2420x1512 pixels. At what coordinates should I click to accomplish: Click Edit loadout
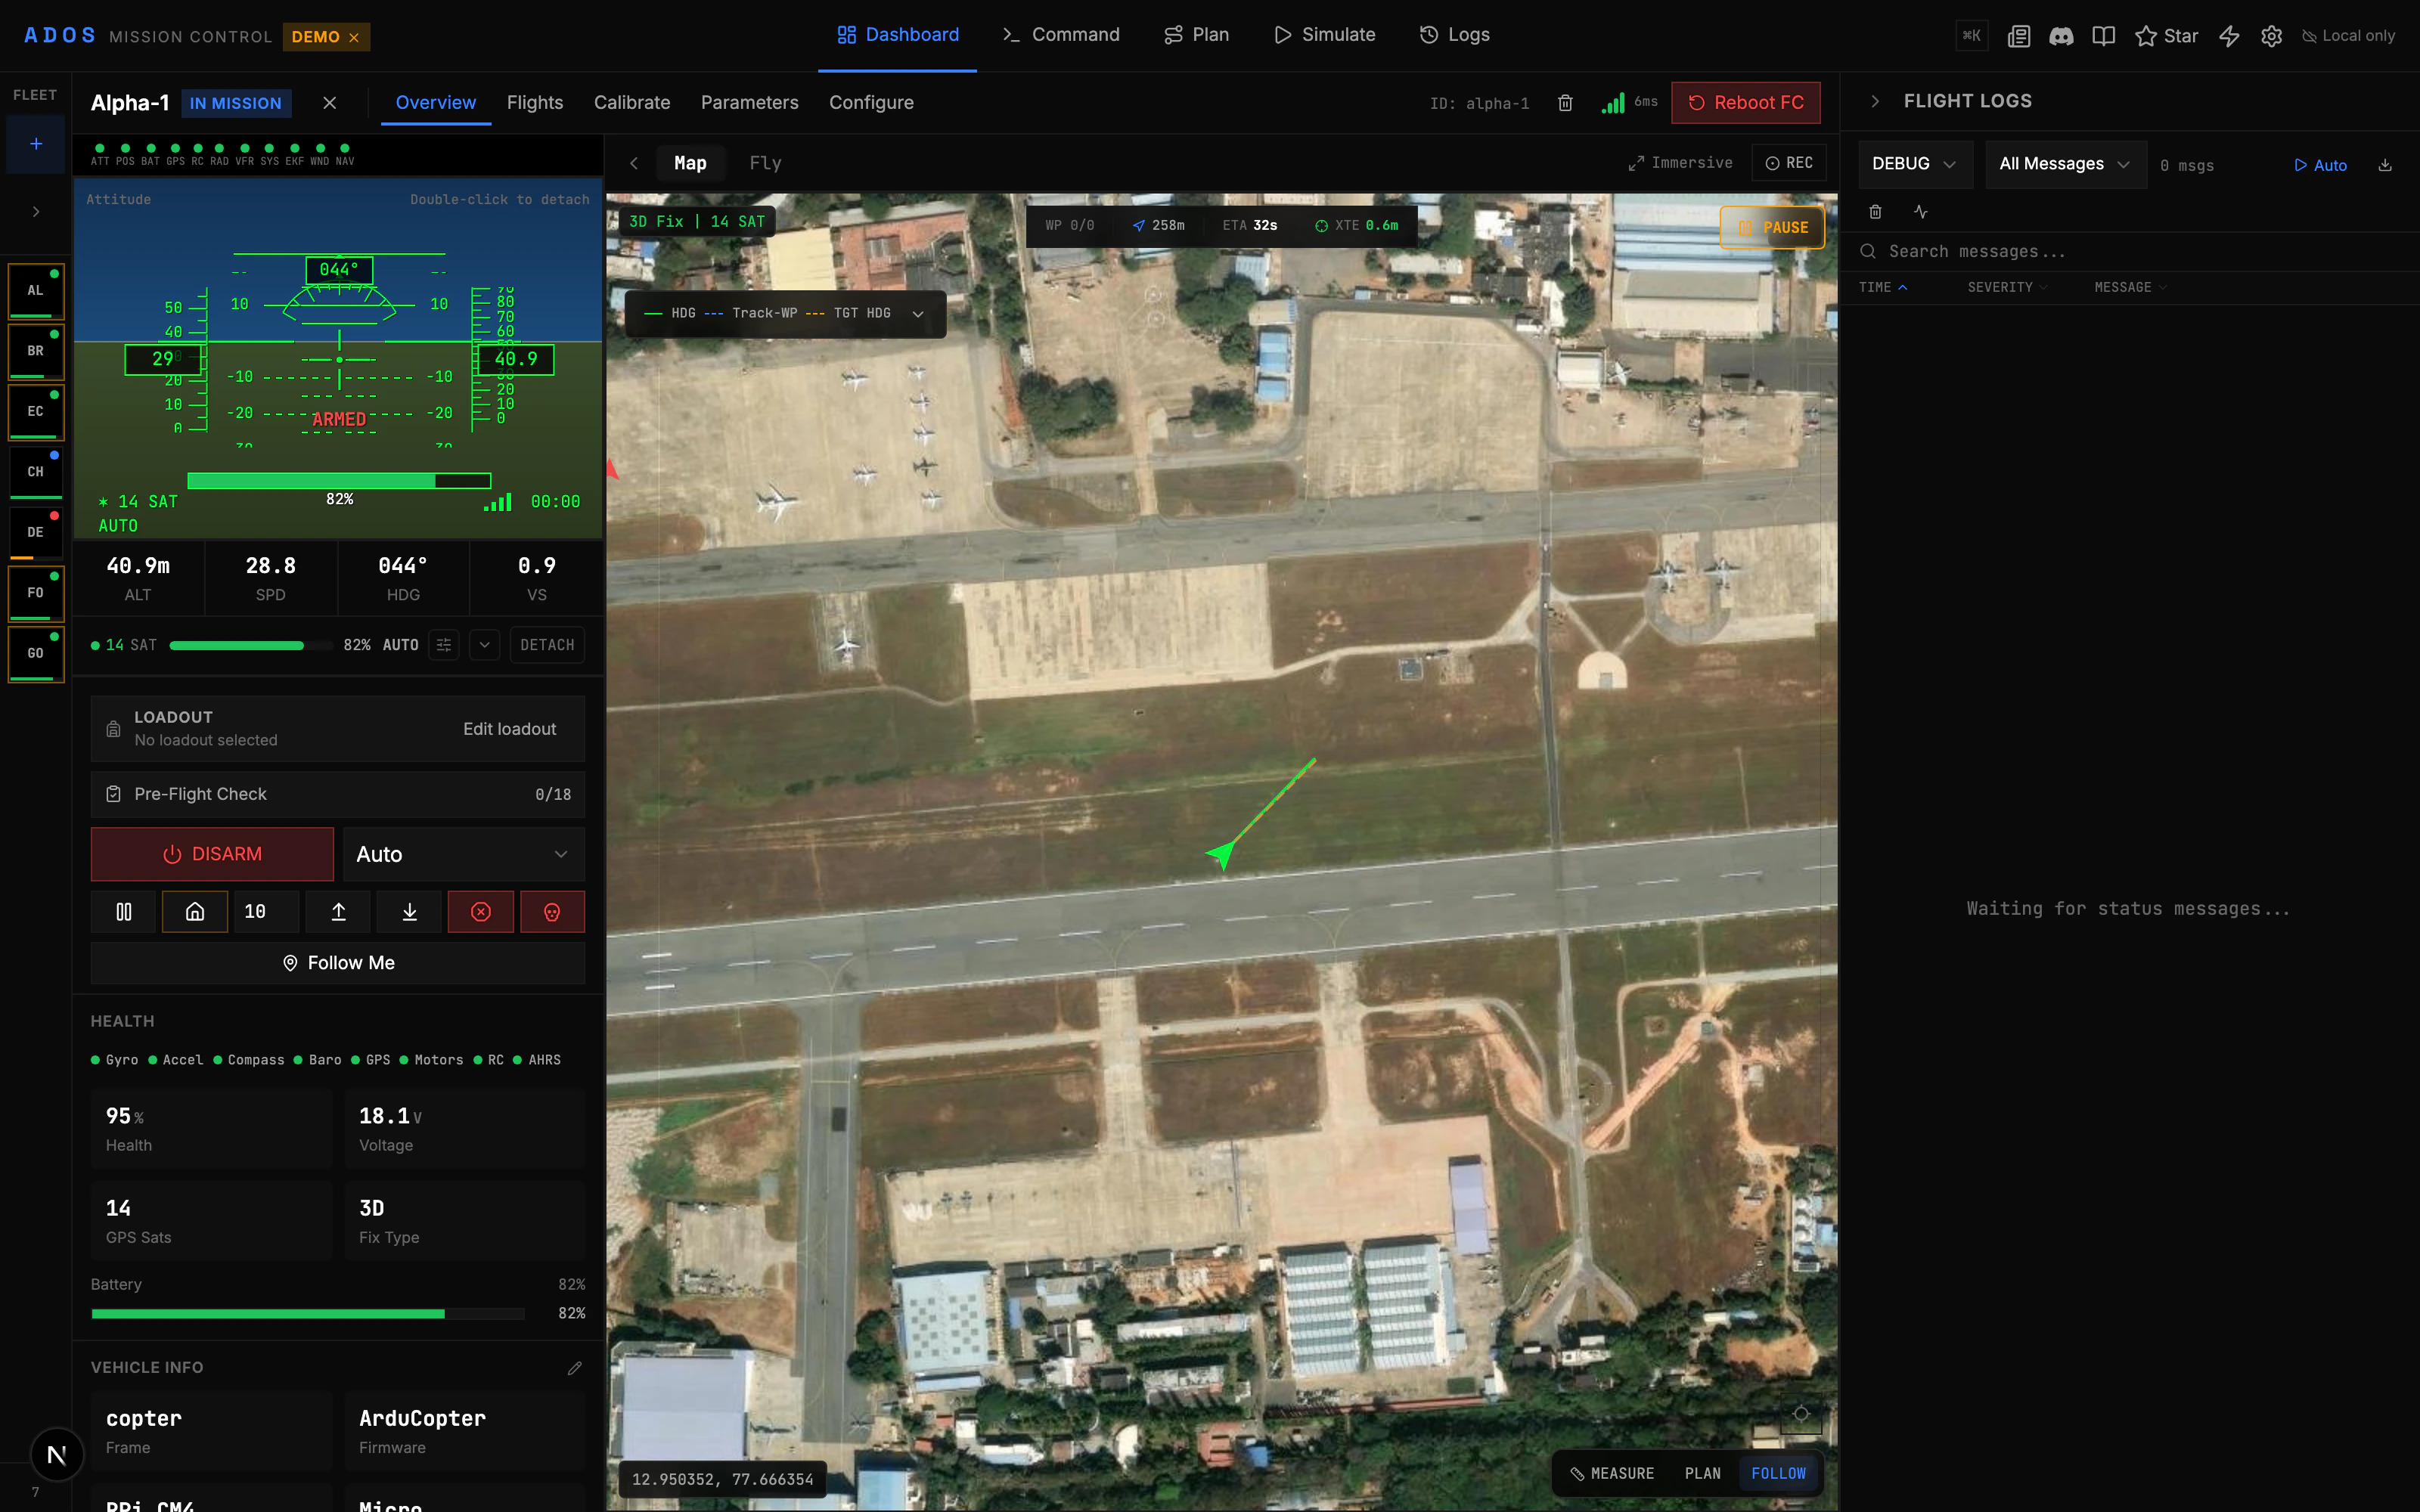[x=509, y=729]
